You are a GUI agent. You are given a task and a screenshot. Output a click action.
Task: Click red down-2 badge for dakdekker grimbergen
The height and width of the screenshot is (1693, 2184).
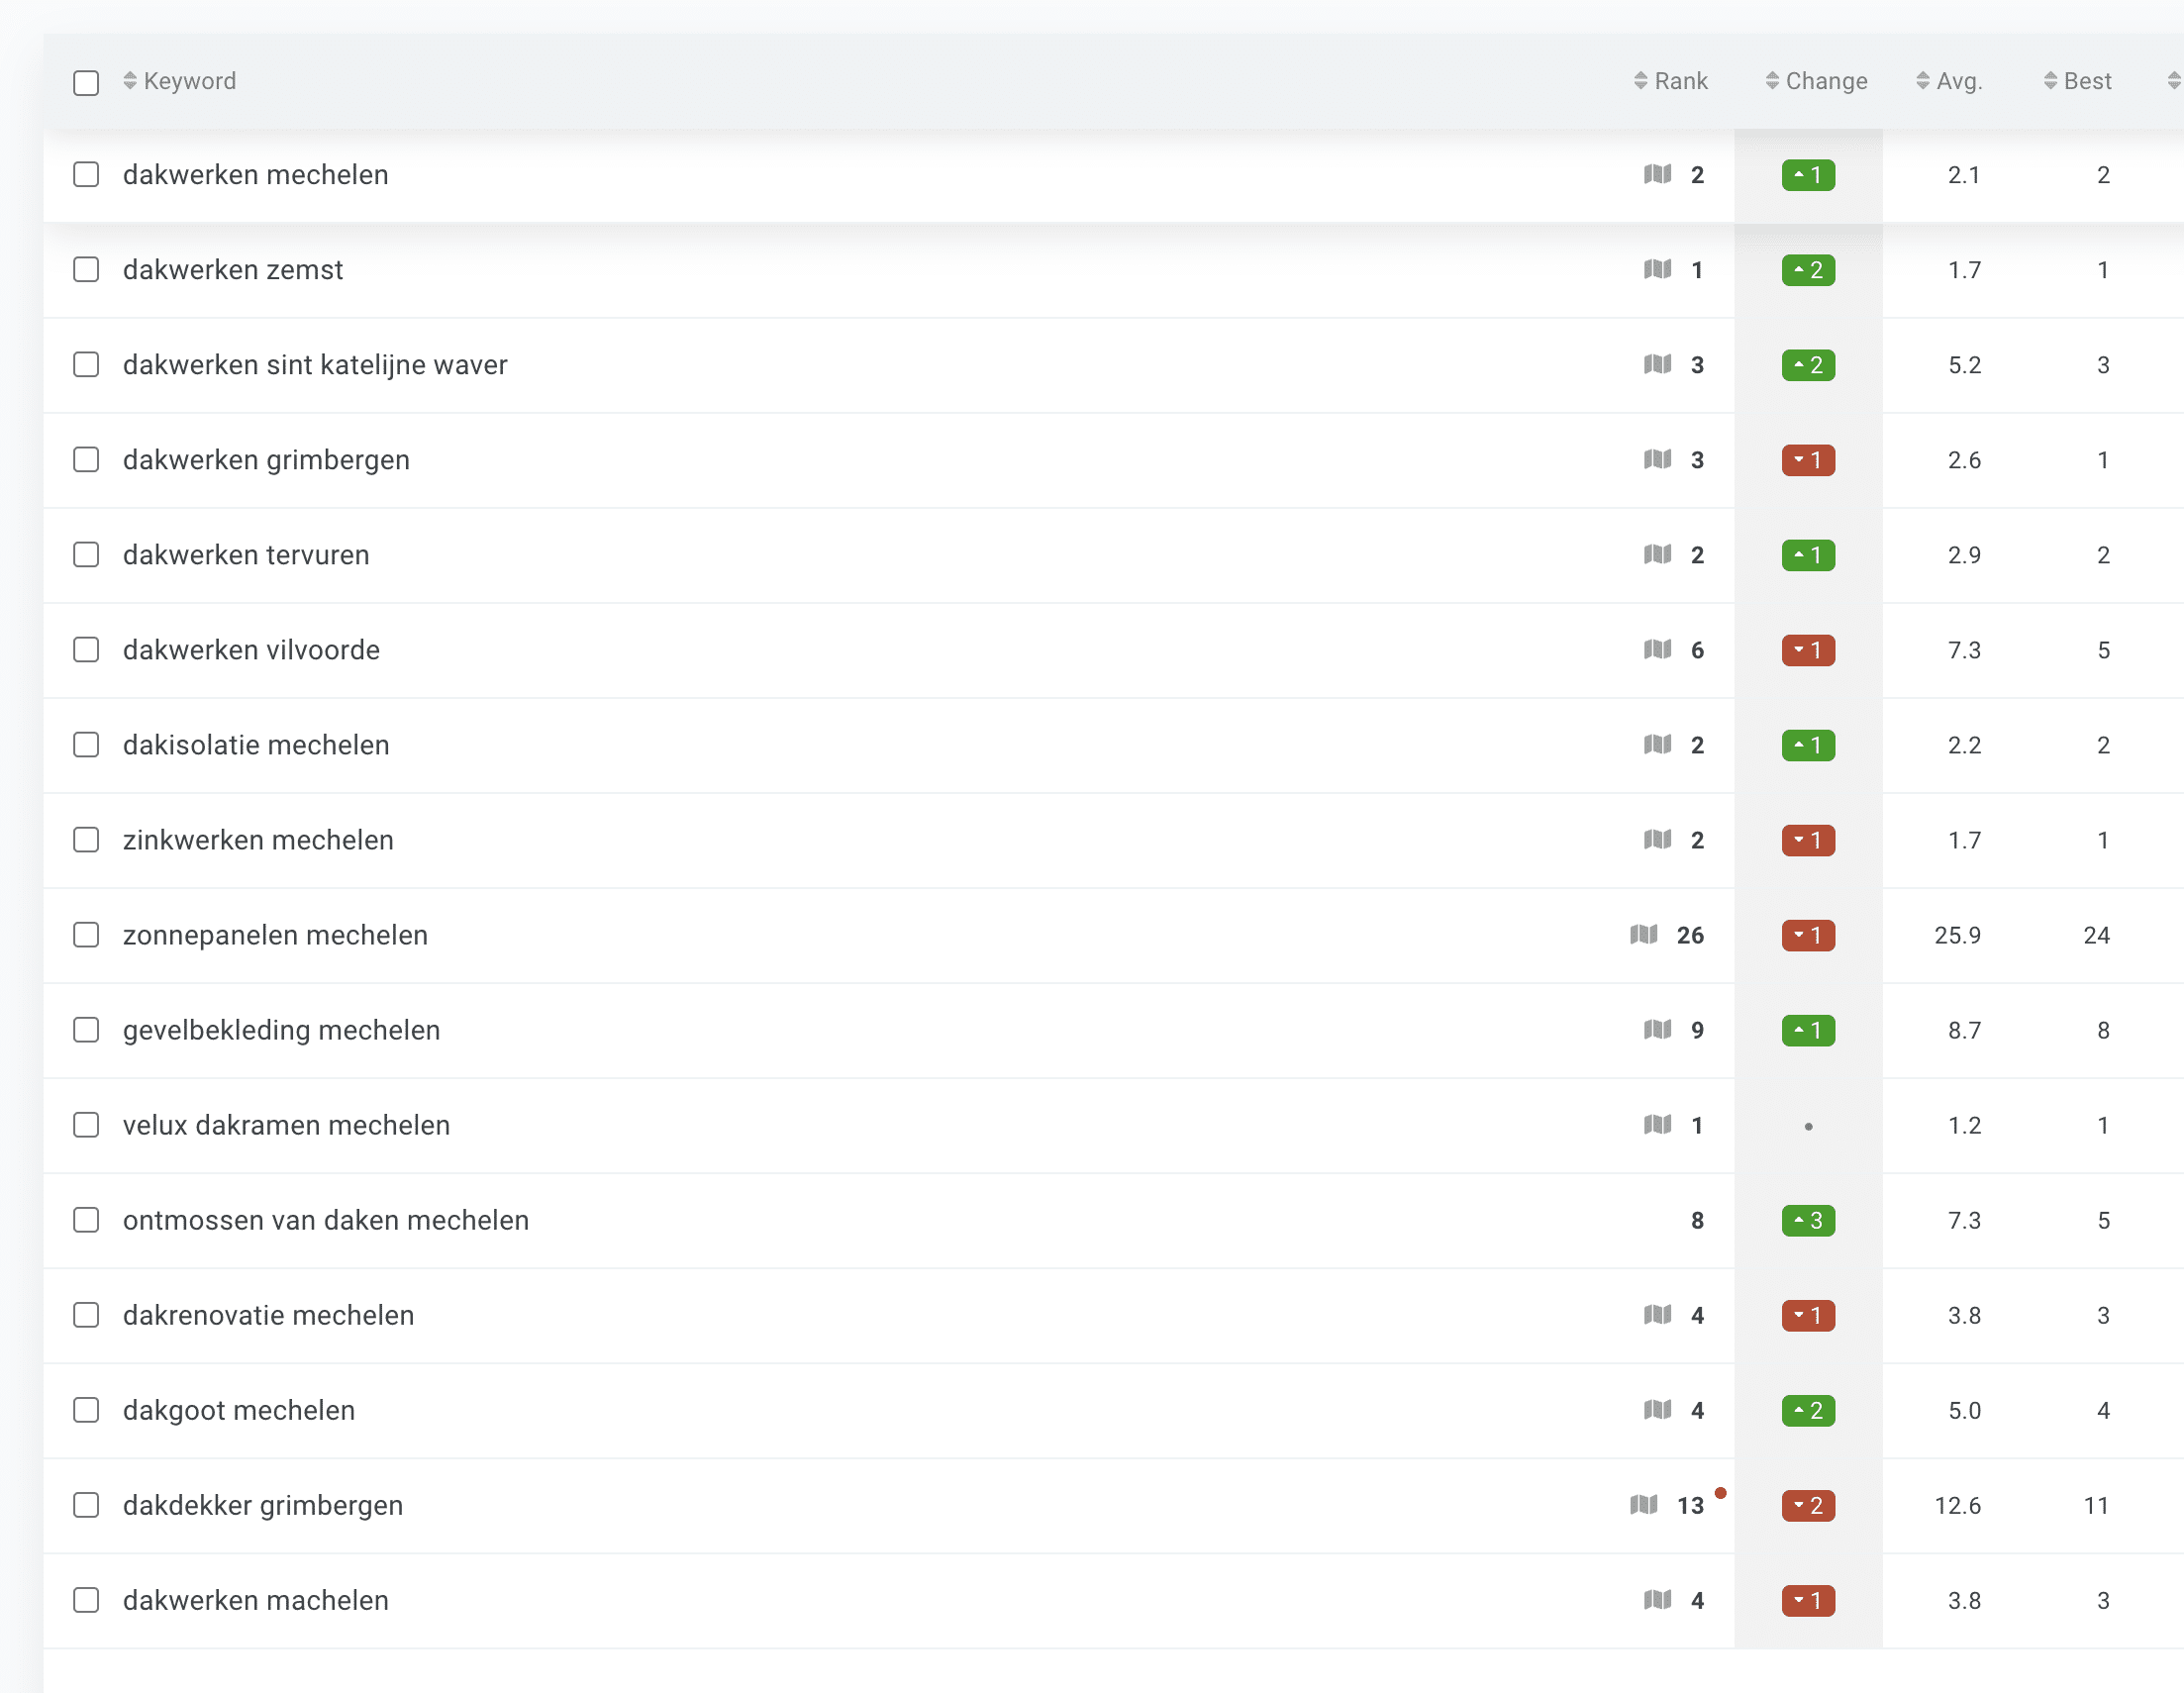pos(1808,1505)
